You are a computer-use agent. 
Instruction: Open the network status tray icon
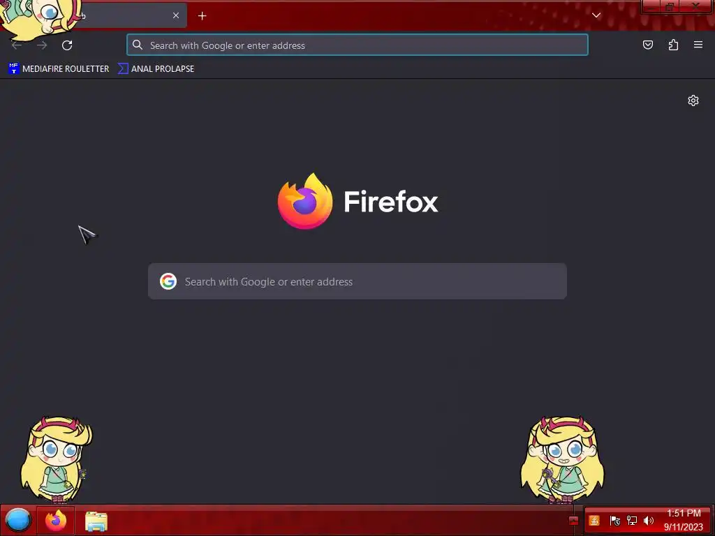click(x=632, y=521)
